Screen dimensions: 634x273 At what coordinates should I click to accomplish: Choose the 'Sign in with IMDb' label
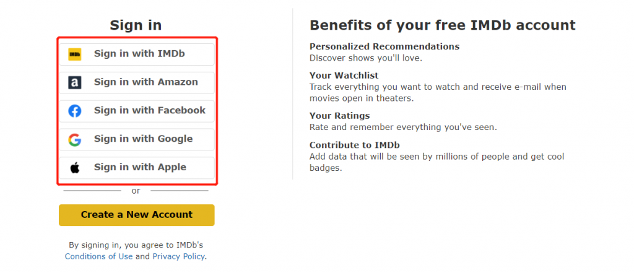[139, 53]
